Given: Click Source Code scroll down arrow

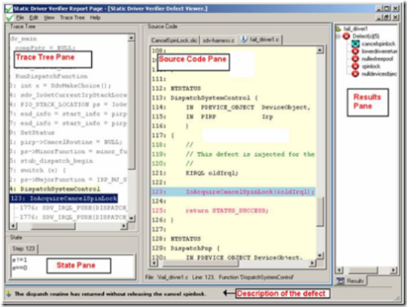Looking at the screenshot, I should click(320, 256).
